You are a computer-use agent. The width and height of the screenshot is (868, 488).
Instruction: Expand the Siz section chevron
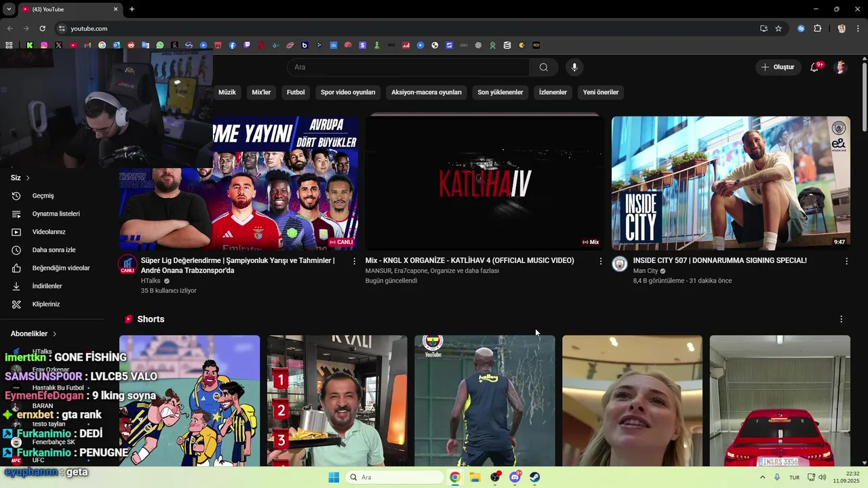pyautogui.click(x=28, y=178)
